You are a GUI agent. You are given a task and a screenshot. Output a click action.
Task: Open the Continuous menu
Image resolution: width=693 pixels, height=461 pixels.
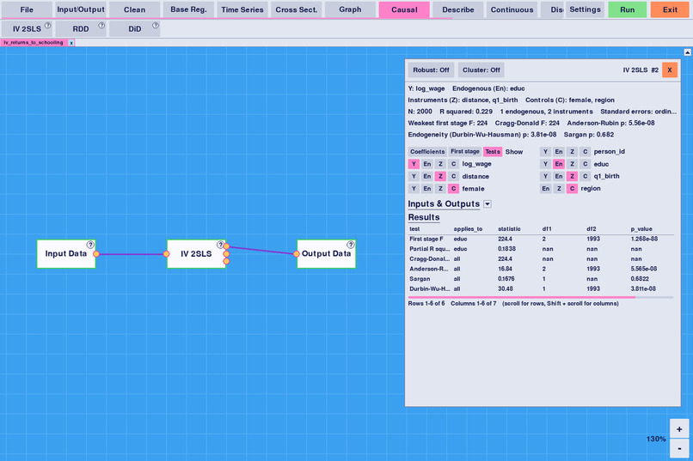point(512,9)
